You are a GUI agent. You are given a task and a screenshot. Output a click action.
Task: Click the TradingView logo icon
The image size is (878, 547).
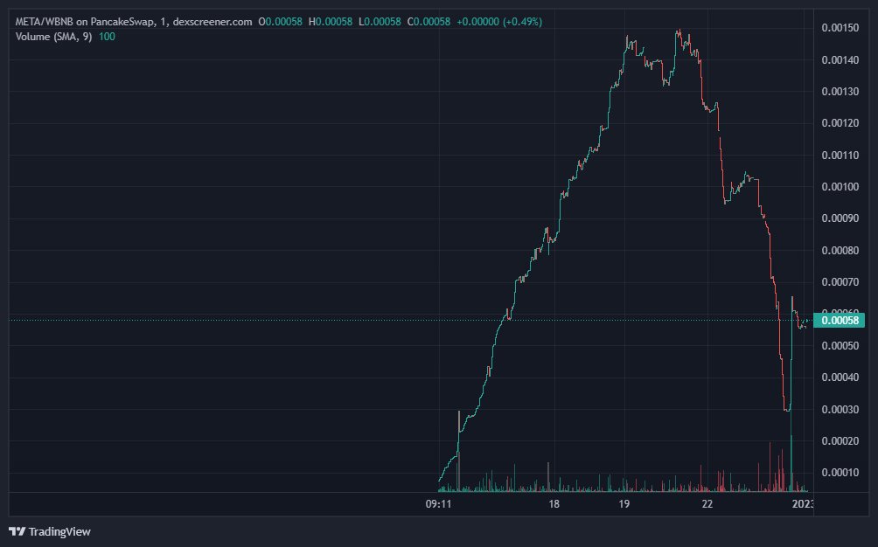click(18, 530)
